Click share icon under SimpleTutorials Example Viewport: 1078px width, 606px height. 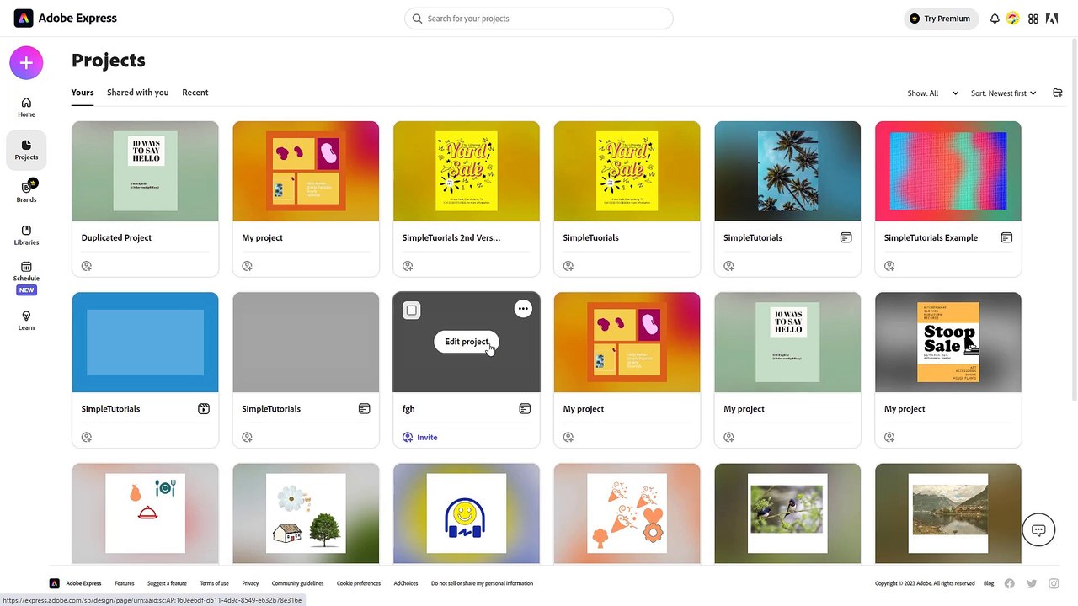[x=889, y=266]
